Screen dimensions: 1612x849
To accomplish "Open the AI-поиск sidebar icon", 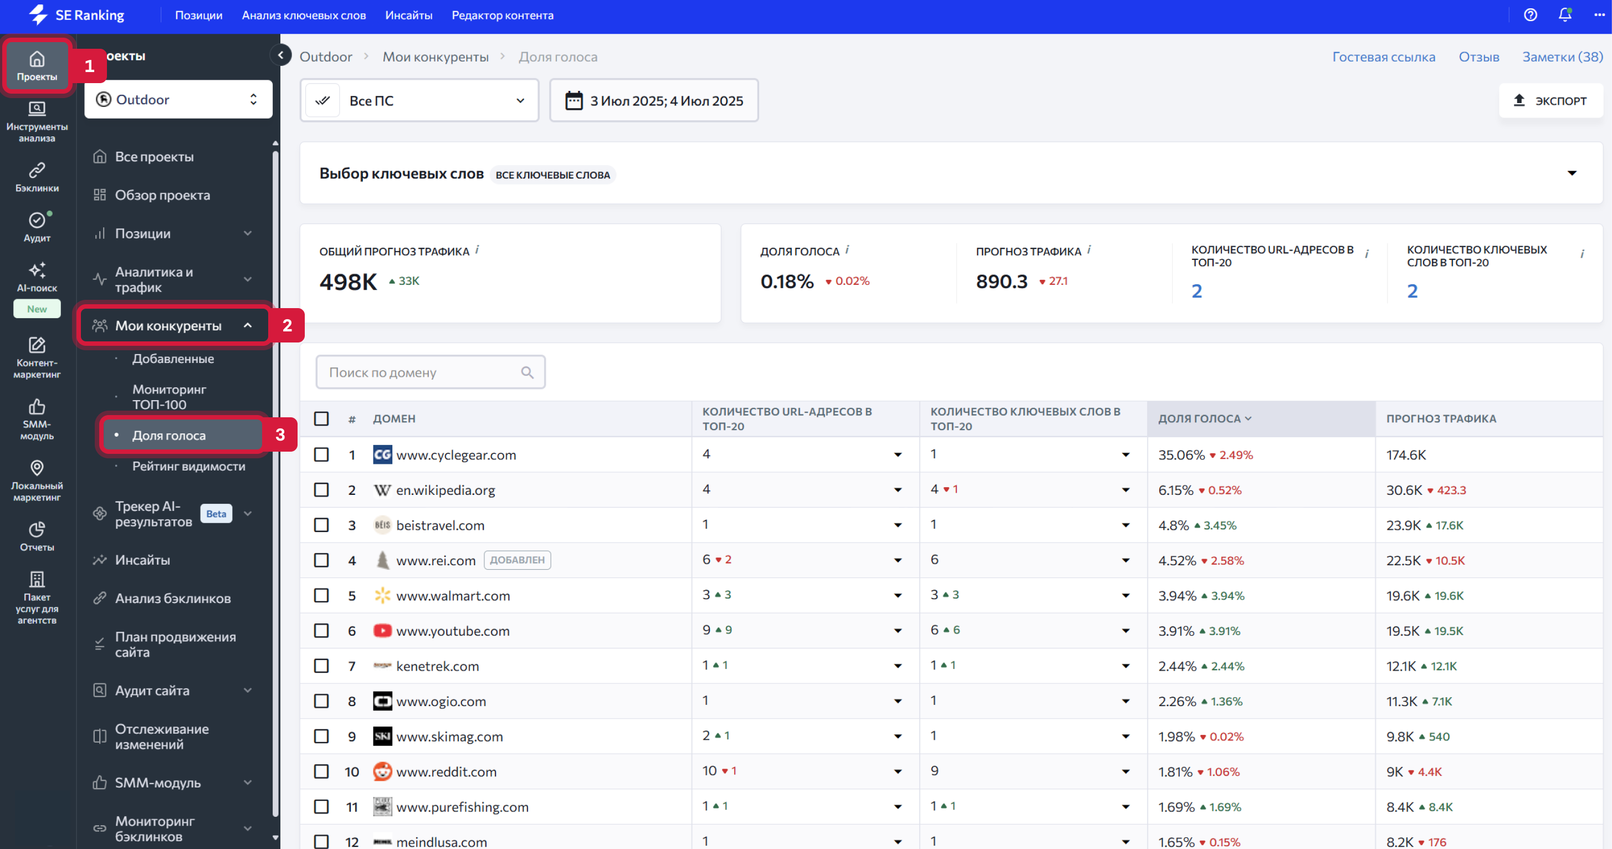I will 37,277.
